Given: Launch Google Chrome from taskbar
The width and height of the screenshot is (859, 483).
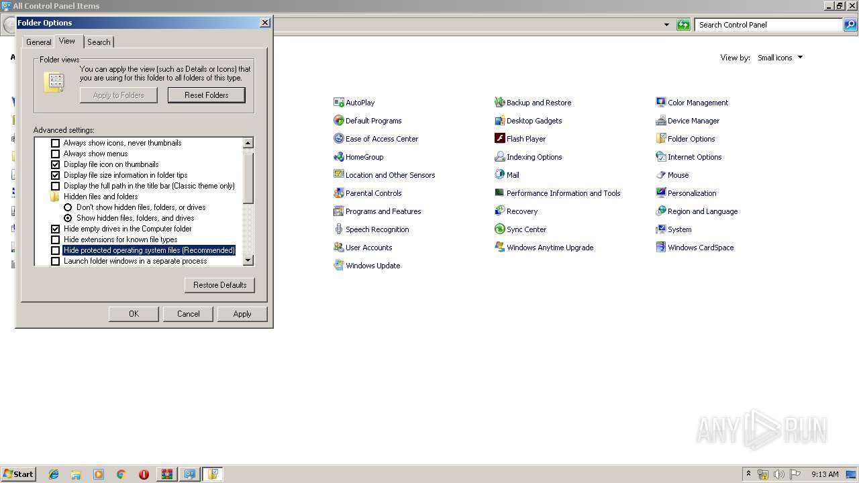Looking at the screenshot, I should click(121, 474).
